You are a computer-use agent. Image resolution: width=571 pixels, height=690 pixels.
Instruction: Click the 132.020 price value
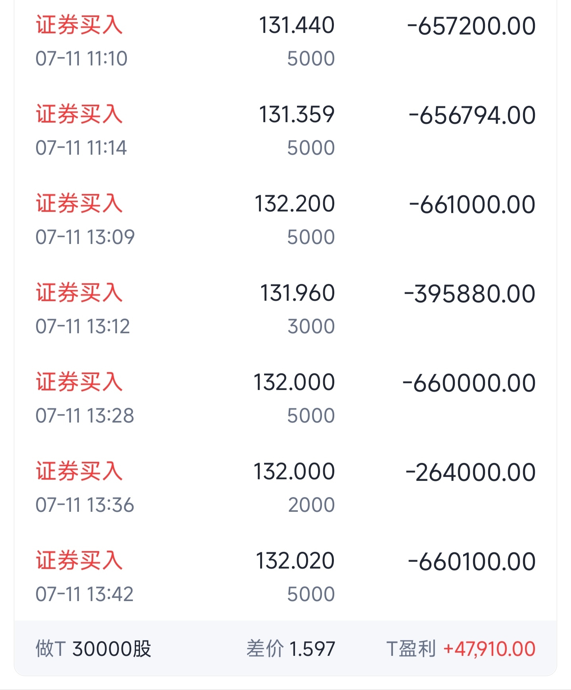pyautogui.click(x=295, y=561)
